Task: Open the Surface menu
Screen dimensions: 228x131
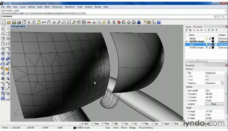Action: click(x=31, y=7)
